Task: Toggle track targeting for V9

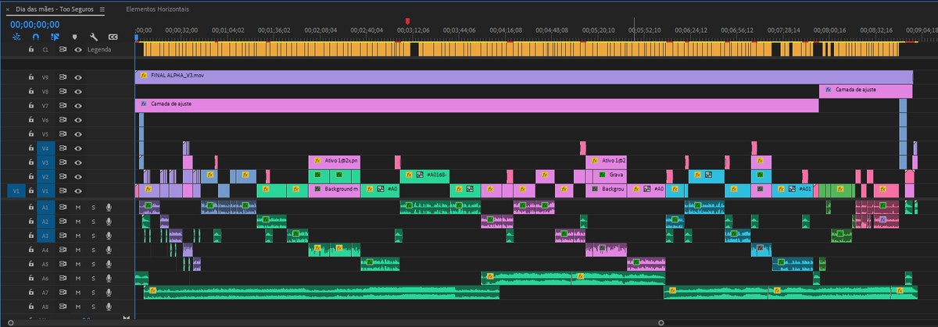Action: (46, 78)
